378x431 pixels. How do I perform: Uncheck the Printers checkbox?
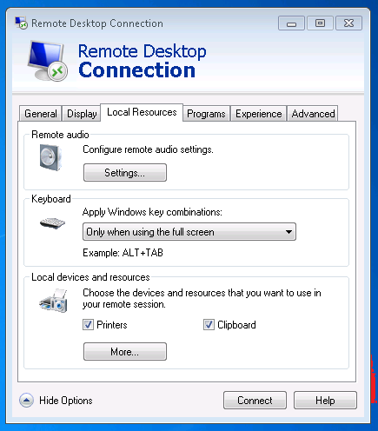click(x=88, y=325)
